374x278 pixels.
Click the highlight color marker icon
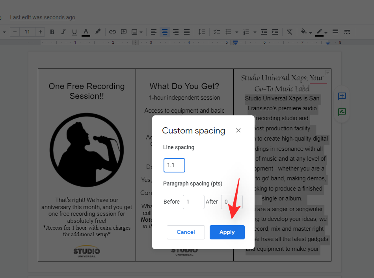(x=98, y=32)
